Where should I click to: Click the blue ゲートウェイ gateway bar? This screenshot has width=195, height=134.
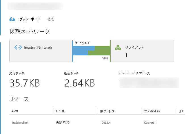[80, 50]
